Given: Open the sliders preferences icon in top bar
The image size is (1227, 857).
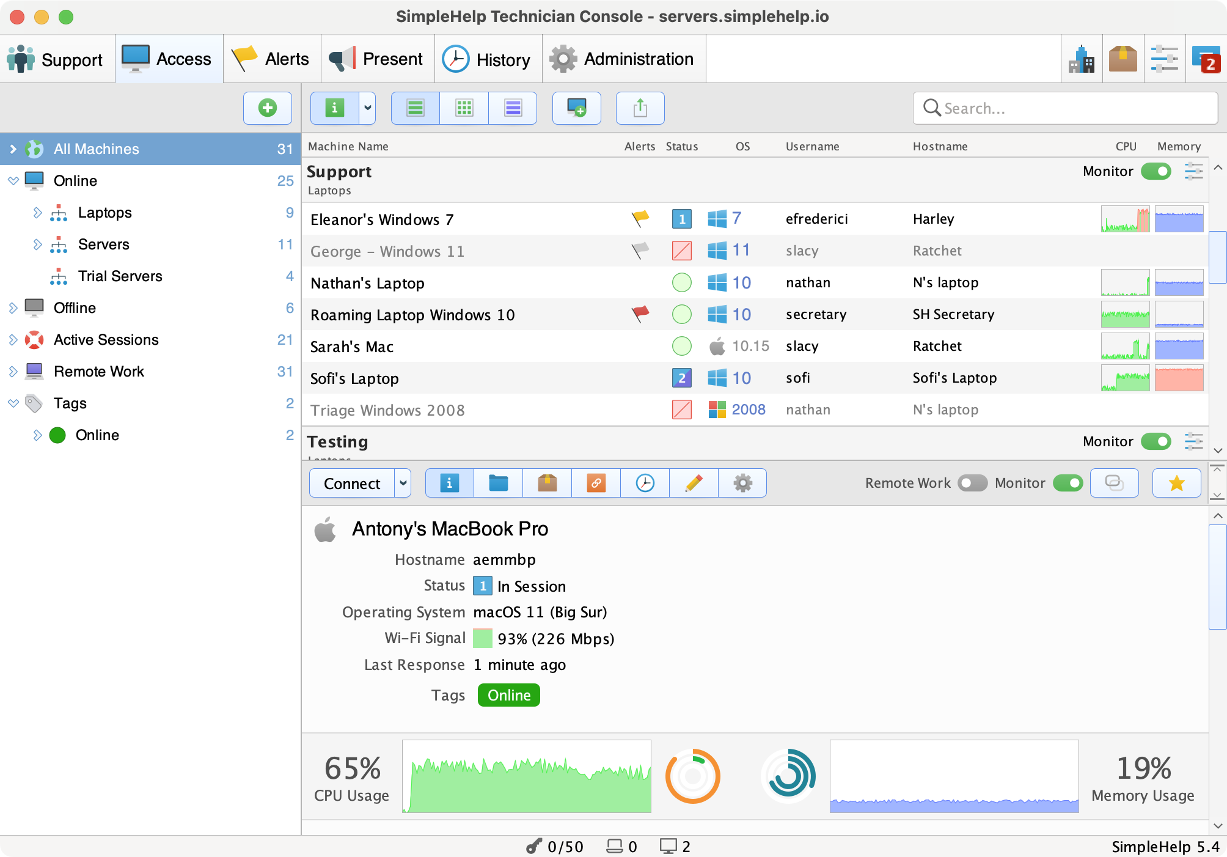Looking at the screenshot, I should point(1165,59).
